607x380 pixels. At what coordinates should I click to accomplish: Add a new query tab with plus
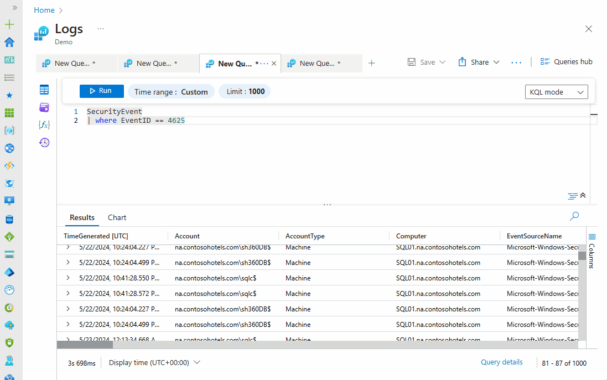(371, 63)
